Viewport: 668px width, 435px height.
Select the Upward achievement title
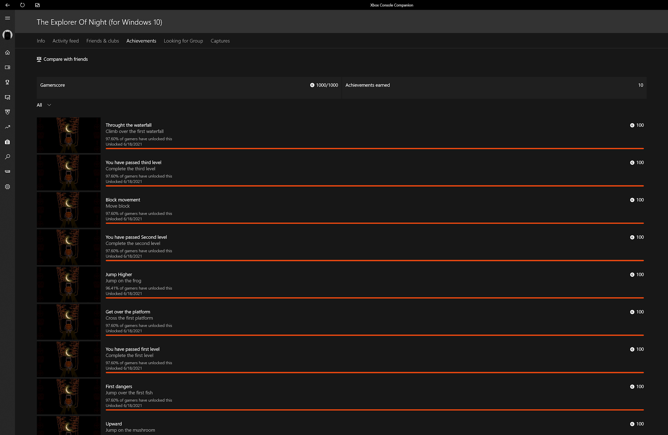(114, 424)
